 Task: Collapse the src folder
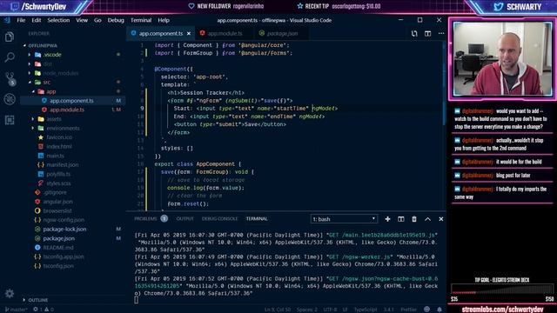pos(46,83)
